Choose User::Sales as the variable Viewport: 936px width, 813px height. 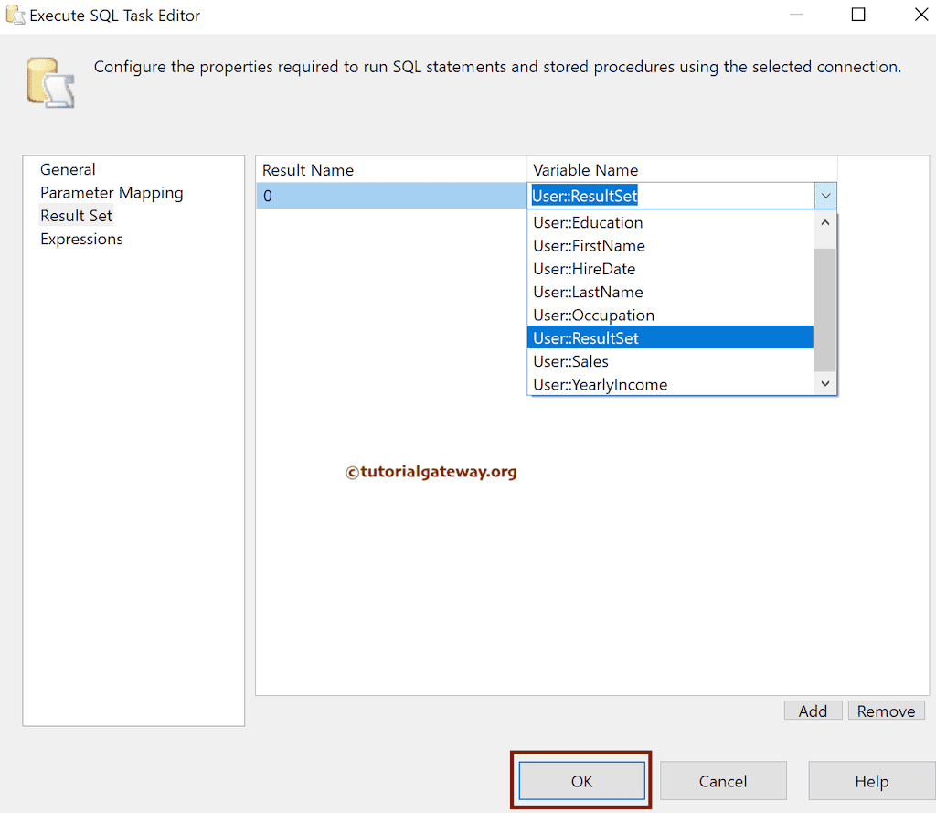(570, 360)
